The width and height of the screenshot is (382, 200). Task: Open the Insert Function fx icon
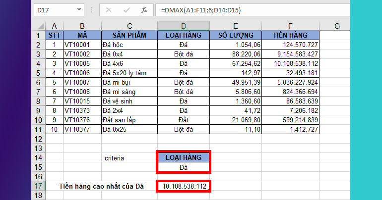(x=144, y=10)
